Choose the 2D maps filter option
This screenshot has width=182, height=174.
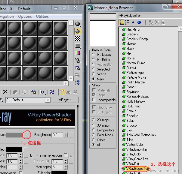pyautogui.click(x=94, y=120)
